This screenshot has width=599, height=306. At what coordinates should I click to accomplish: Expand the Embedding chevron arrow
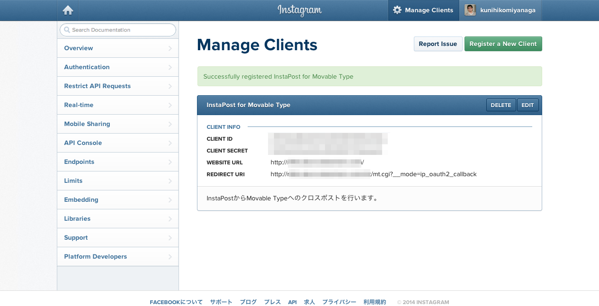(170, 200)
